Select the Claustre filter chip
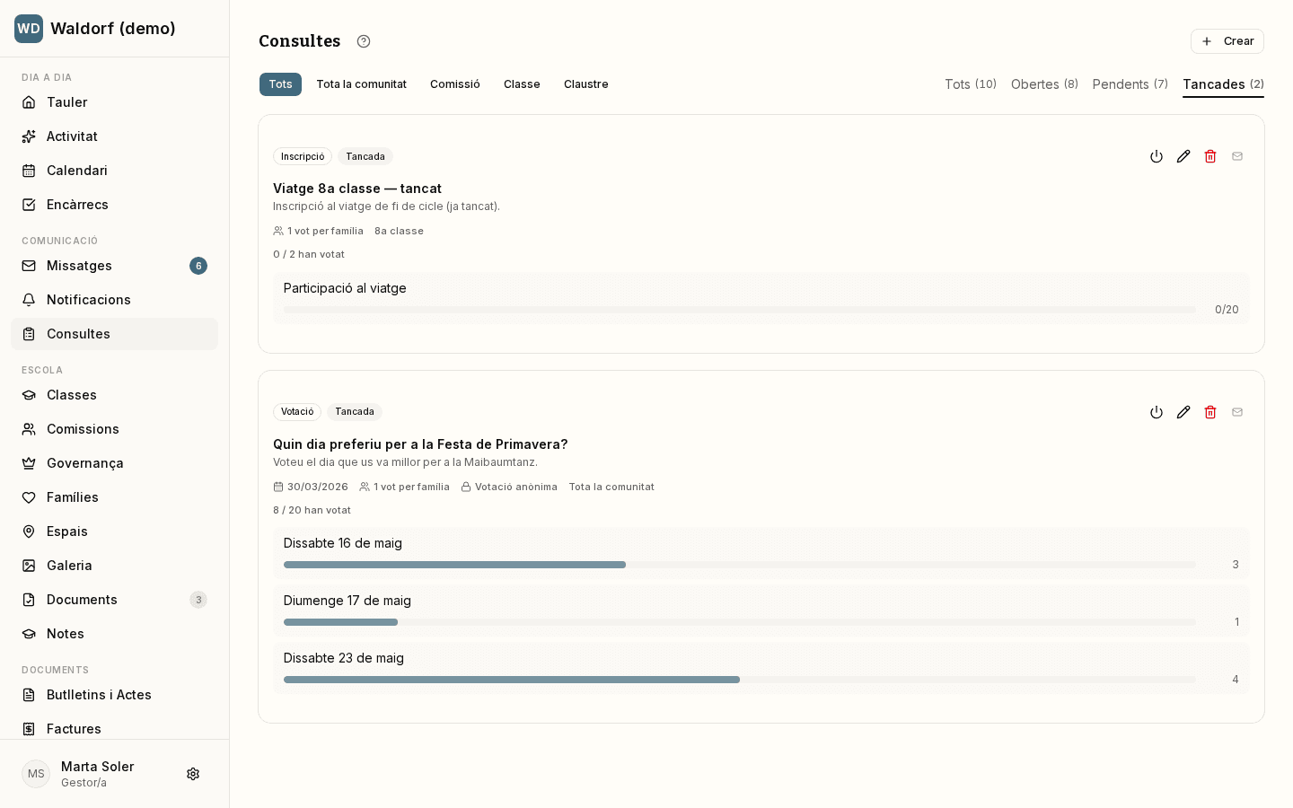The height and width of the screenshot is (808, 1293). (x=586, y=84)
